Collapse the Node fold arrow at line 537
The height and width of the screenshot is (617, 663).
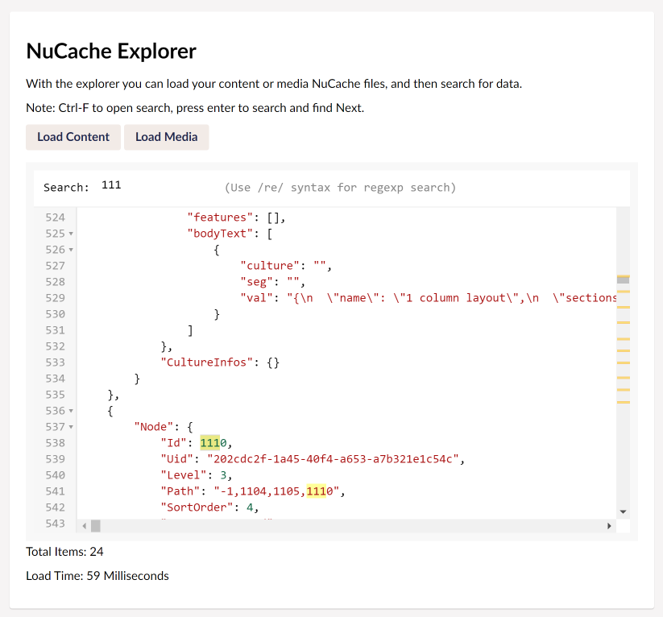(x=71, y=427)
